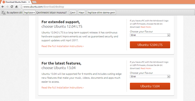Click 'Bu sayfanın dili' text in translation bar

(15, 13)
